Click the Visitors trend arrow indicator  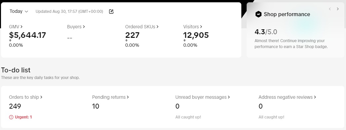coord(185,40)
